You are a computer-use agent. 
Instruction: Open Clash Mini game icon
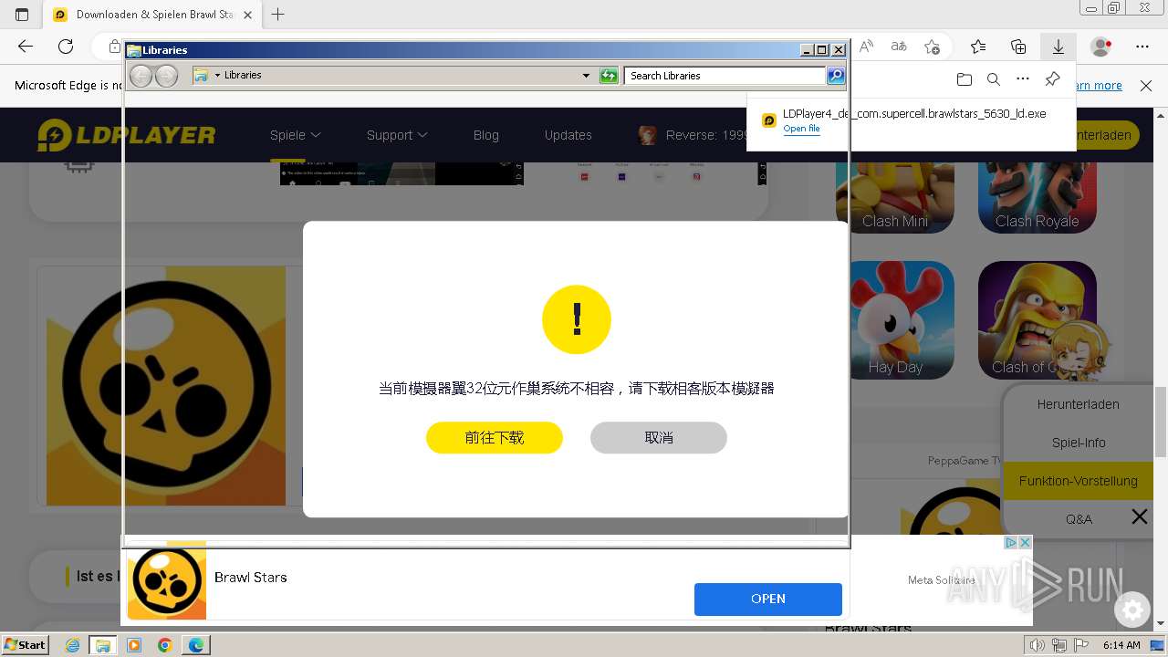point(895,197)
